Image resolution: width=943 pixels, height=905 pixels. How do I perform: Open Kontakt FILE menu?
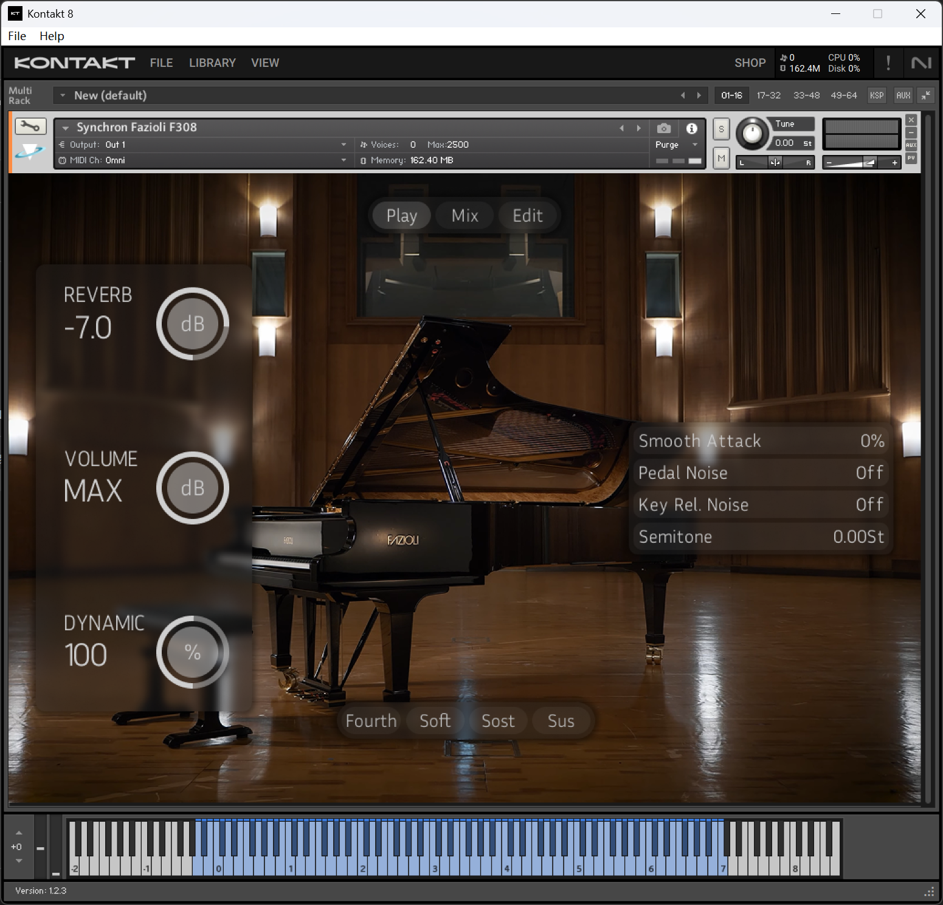pos(161,63)
